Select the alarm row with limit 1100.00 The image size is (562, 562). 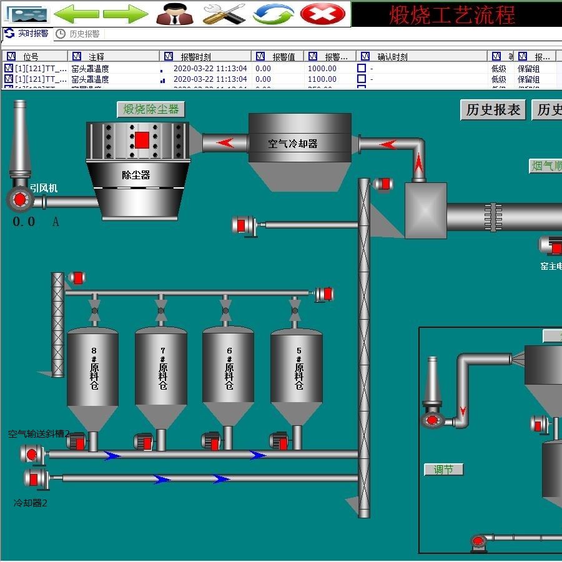coord(280,79)
